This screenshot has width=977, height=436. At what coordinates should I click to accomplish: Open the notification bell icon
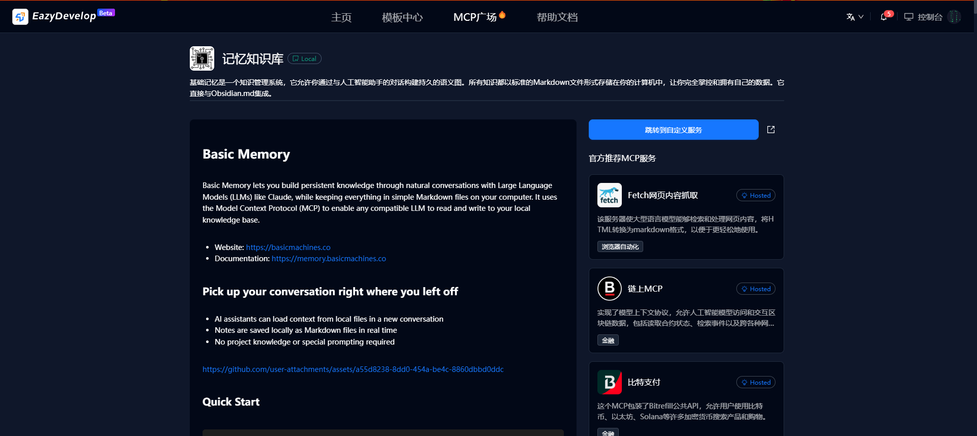(884, 17)
